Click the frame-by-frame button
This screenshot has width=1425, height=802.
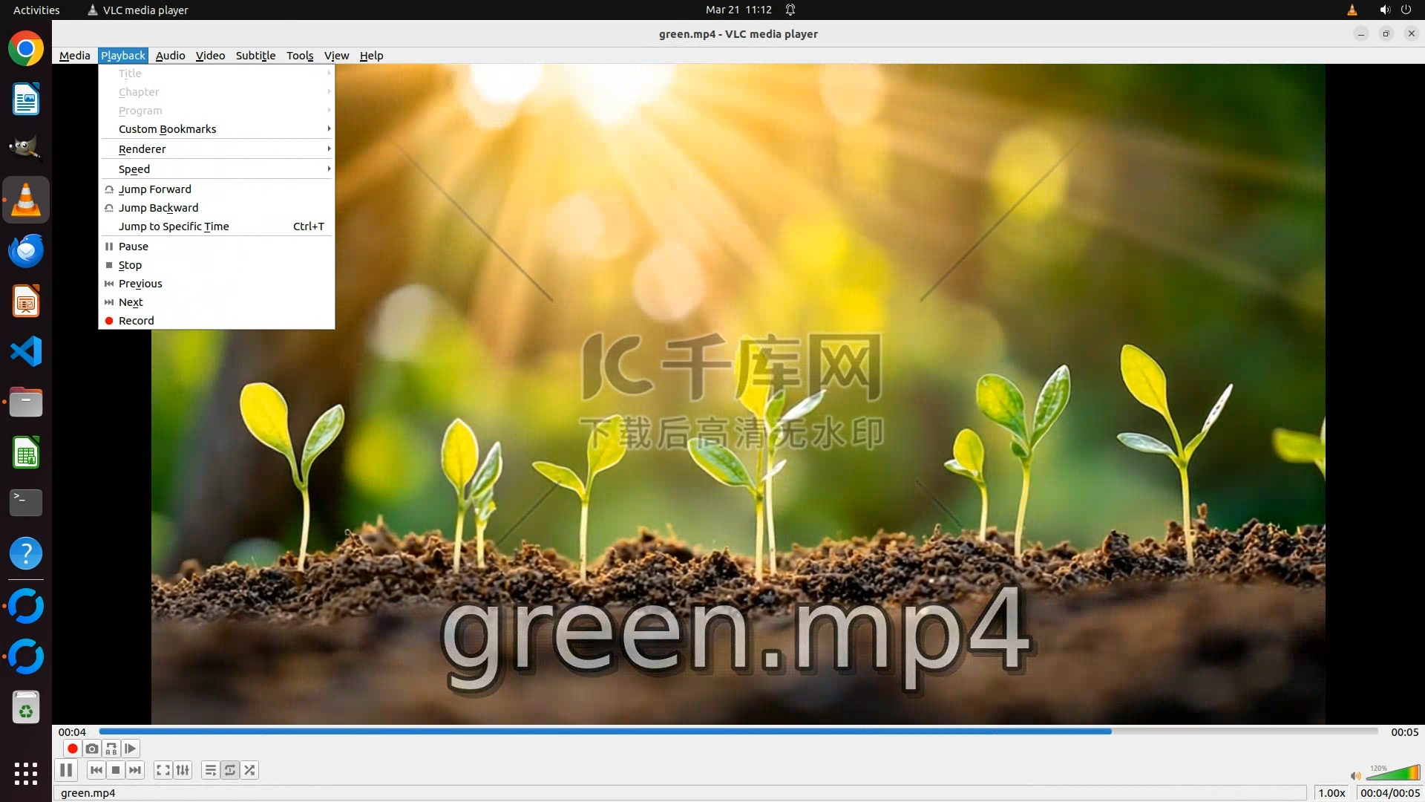[131, 749]
